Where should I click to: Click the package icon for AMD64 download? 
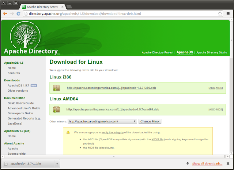coord(56,110)
